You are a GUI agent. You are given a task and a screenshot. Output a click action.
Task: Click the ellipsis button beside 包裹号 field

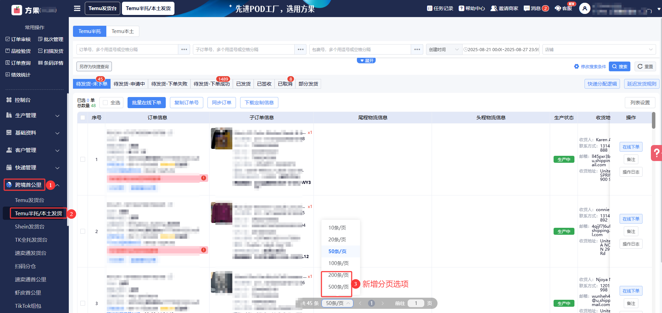[x=417, y=49]
